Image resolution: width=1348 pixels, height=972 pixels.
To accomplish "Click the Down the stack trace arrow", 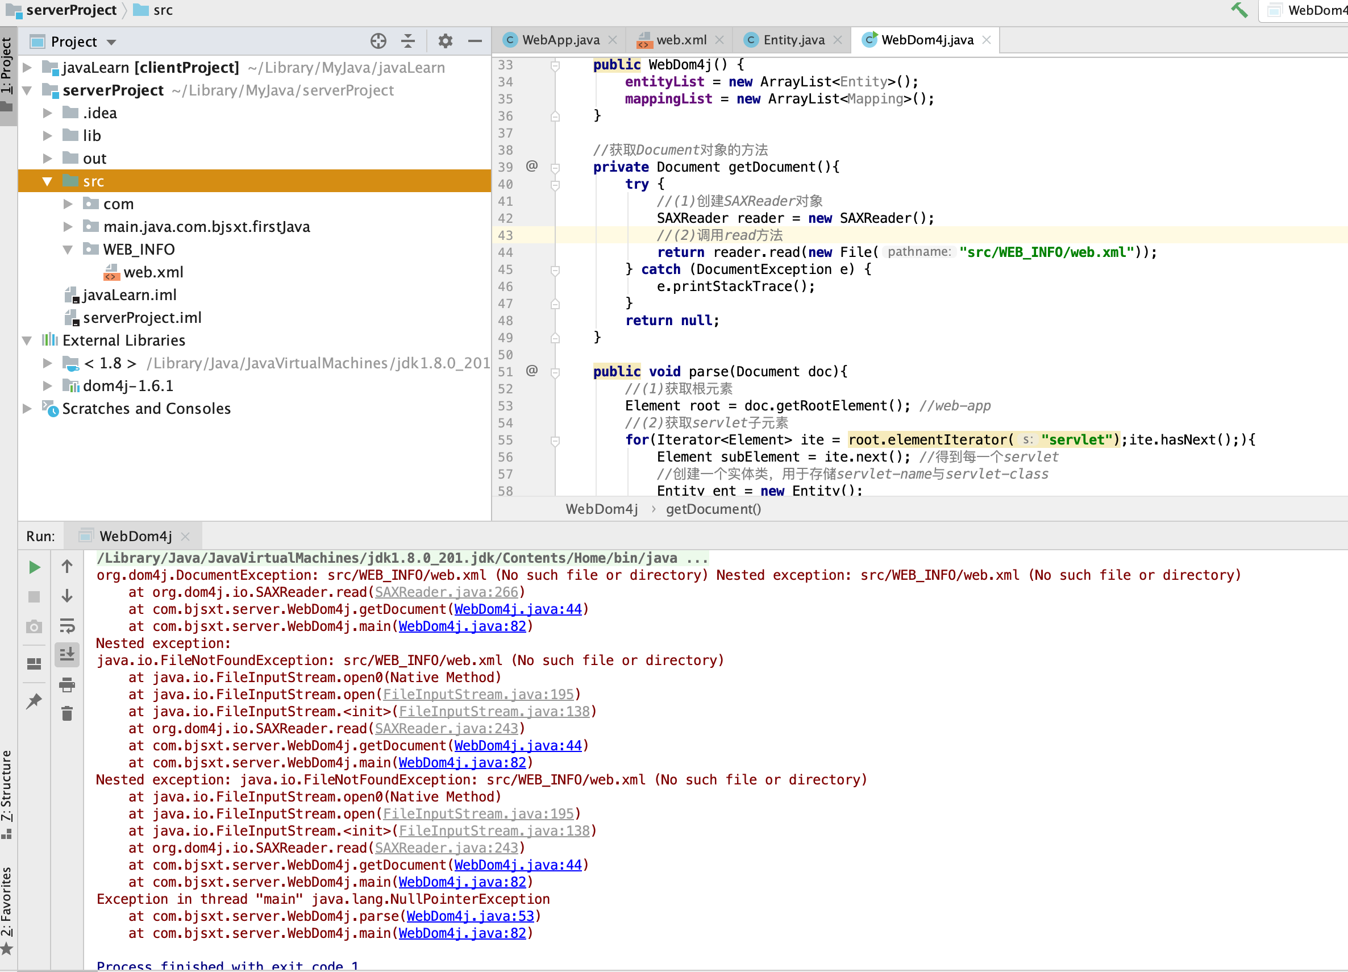I will (x=67, y=596).
